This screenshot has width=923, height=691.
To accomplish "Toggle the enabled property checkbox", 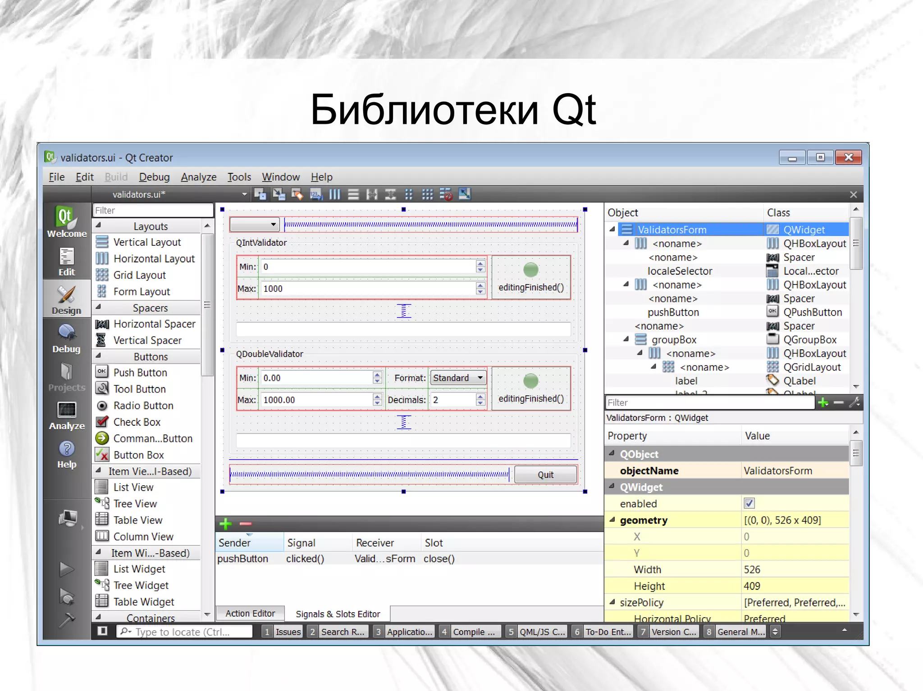I will 749,503.
